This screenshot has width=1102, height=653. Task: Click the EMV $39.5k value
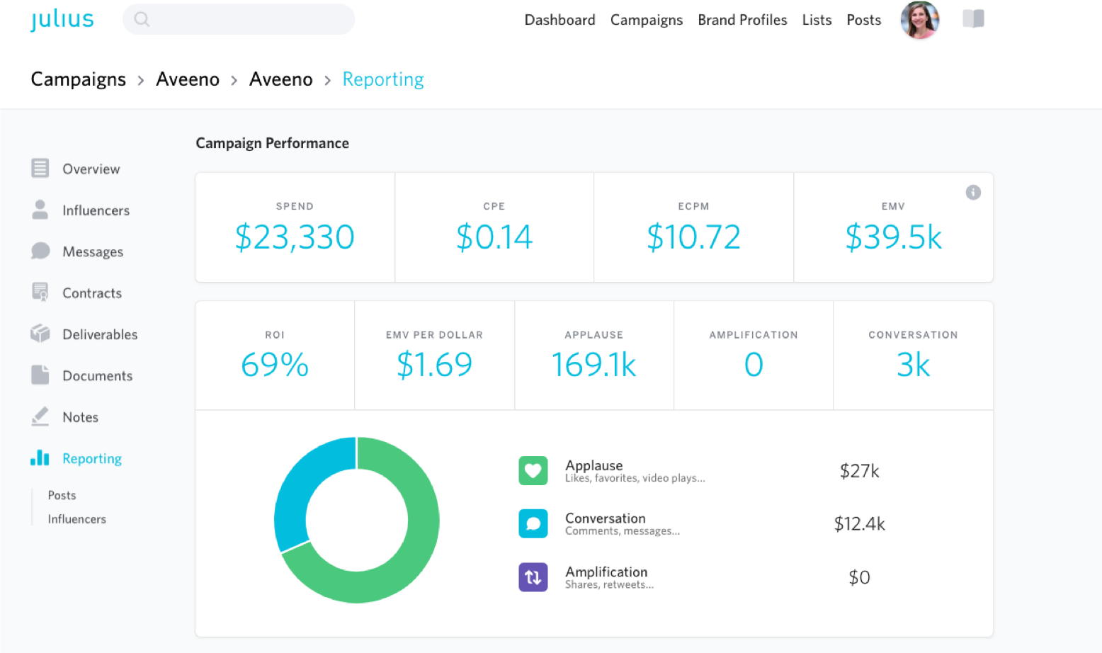coord(893,237)
